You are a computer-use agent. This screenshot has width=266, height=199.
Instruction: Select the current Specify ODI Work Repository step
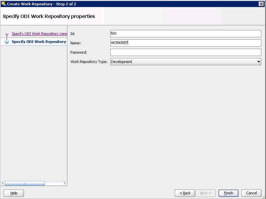[x=39, y=42]
